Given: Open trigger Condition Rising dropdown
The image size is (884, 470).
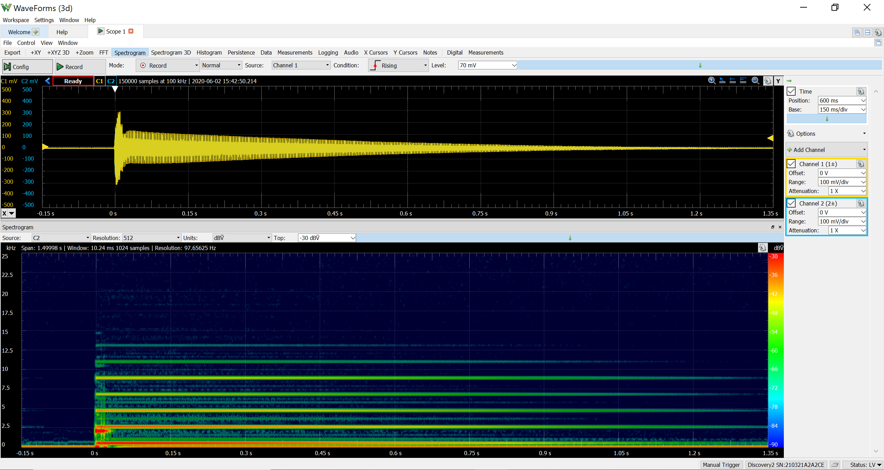Looking at the screenshot, I should click(x=398, y=65).
